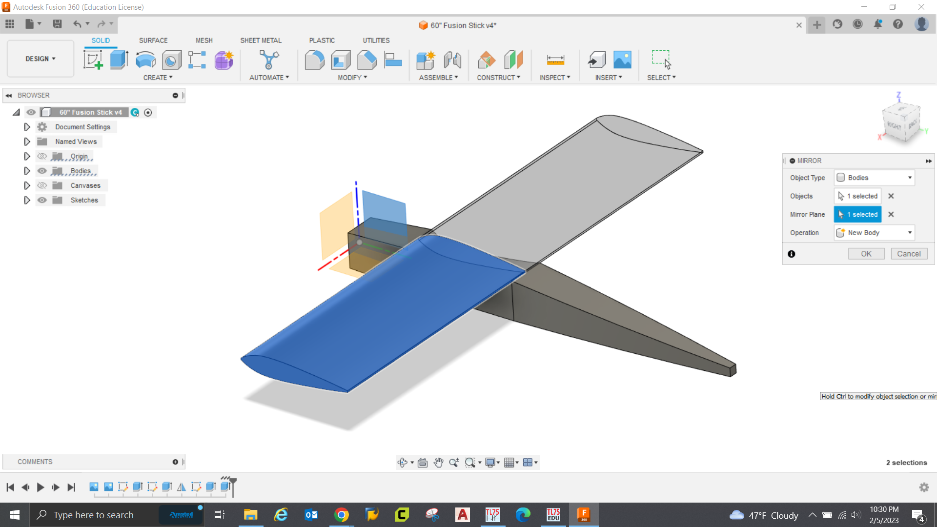937x527 pixels.
Task: Open the DESIGN workspace dropdown
Action: click(40, 59)
